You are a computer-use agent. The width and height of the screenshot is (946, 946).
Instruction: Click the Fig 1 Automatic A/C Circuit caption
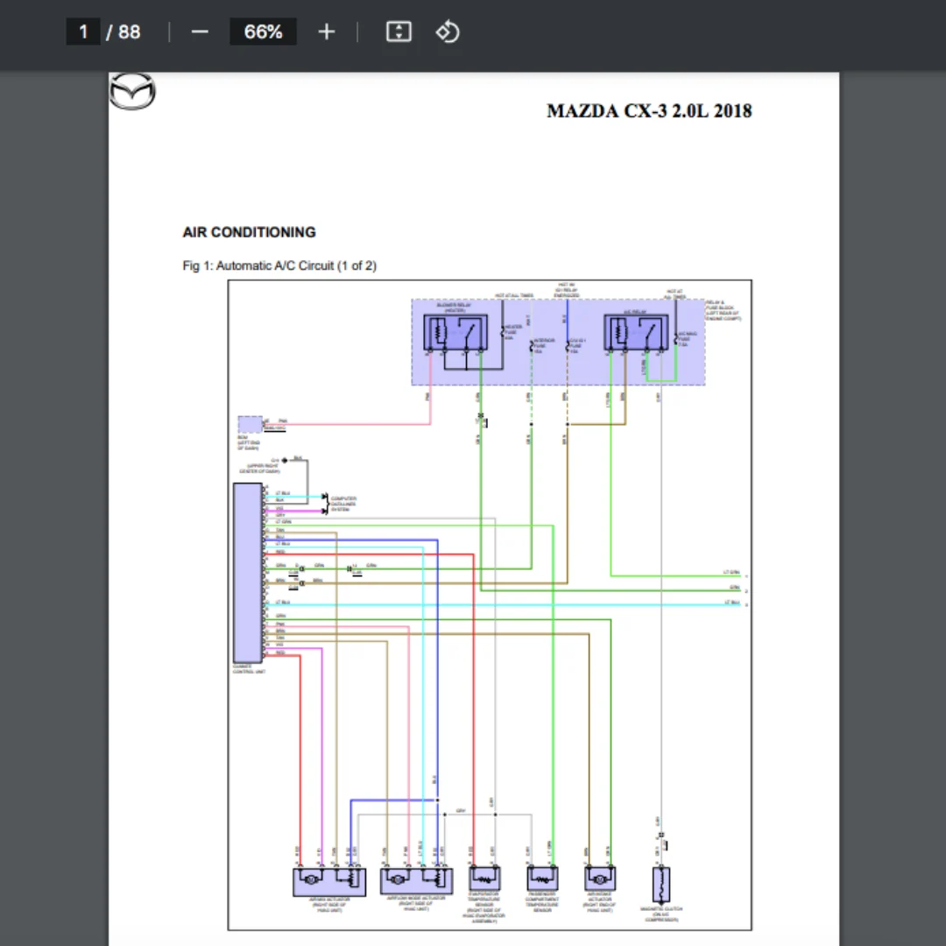point(279,265)
